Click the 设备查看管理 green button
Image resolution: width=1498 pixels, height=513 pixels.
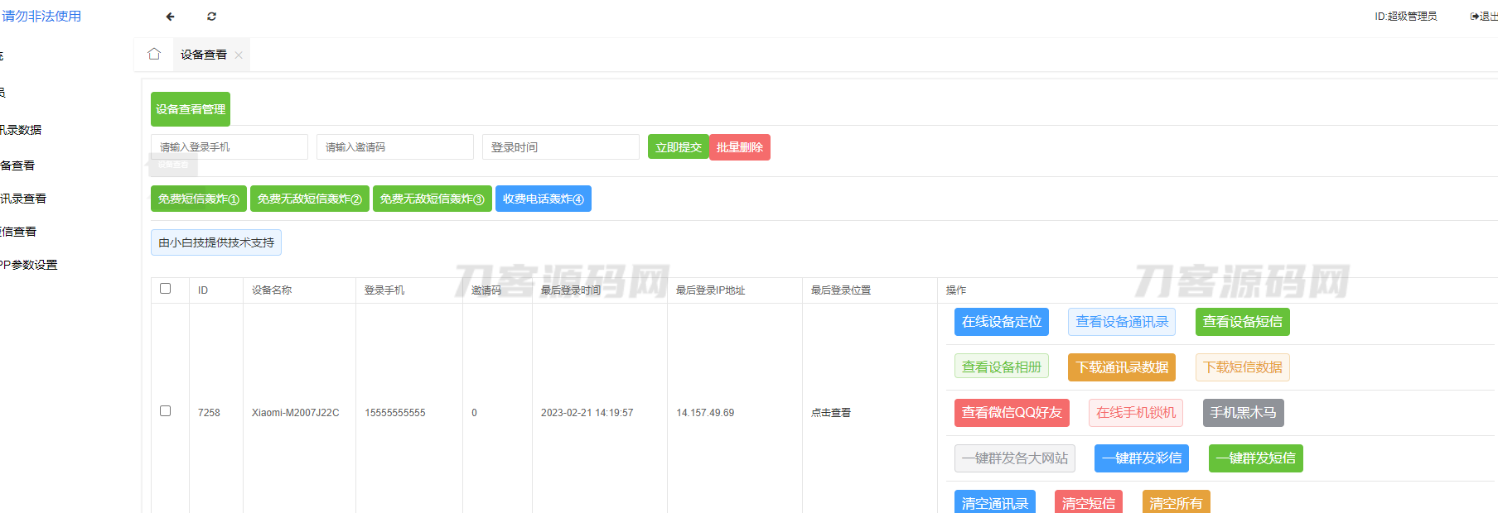click(x=191, y=109)
